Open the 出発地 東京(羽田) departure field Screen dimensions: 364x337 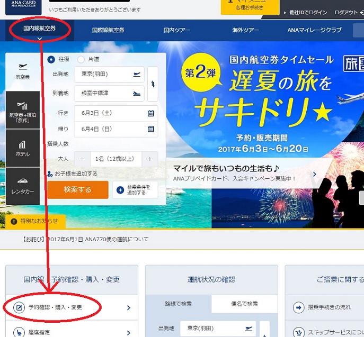(109, 75)
